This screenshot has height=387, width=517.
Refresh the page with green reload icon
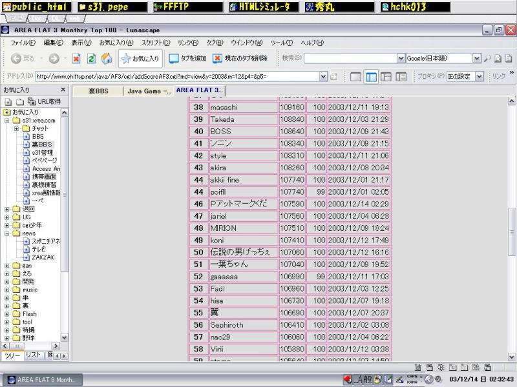[x=91, y=59]
